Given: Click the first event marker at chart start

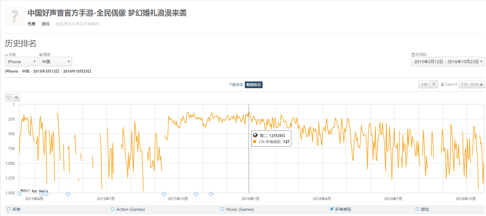Looking at the screenshot, I should [19, 194].
